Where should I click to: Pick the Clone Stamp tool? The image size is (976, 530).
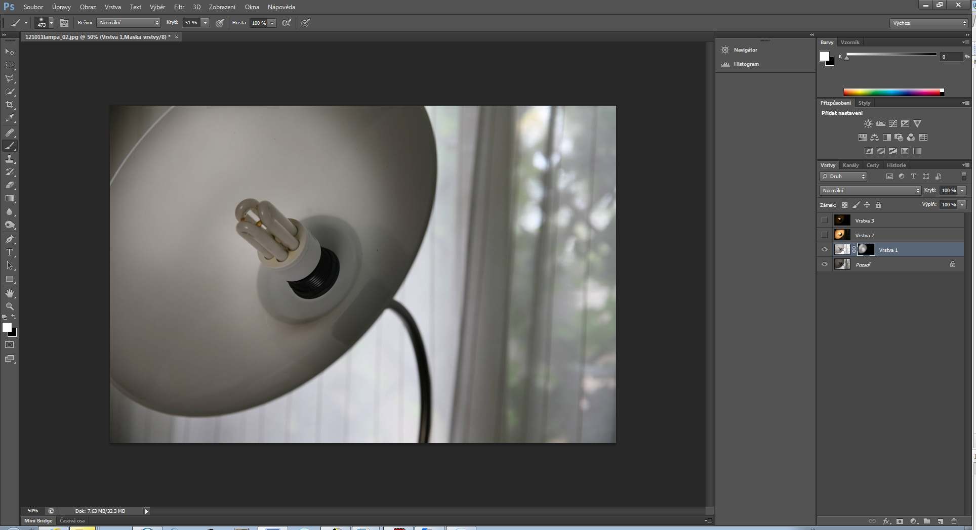coord(10,159)
